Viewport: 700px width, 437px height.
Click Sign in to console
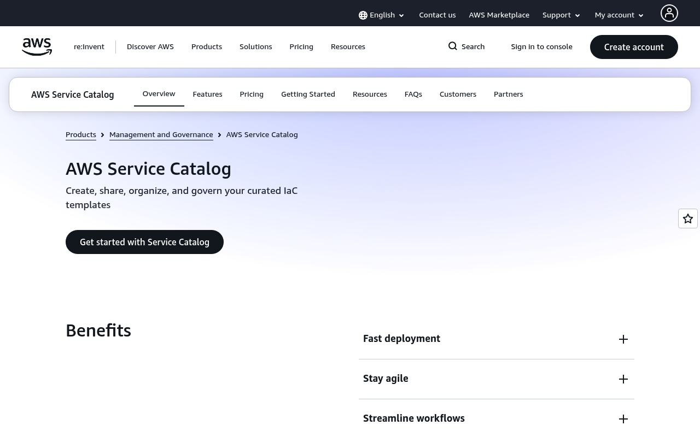point(541,47)
